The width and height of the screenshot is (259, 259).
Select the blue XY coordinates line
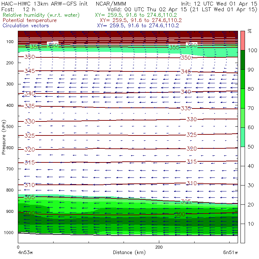click(x=138, y=26)
